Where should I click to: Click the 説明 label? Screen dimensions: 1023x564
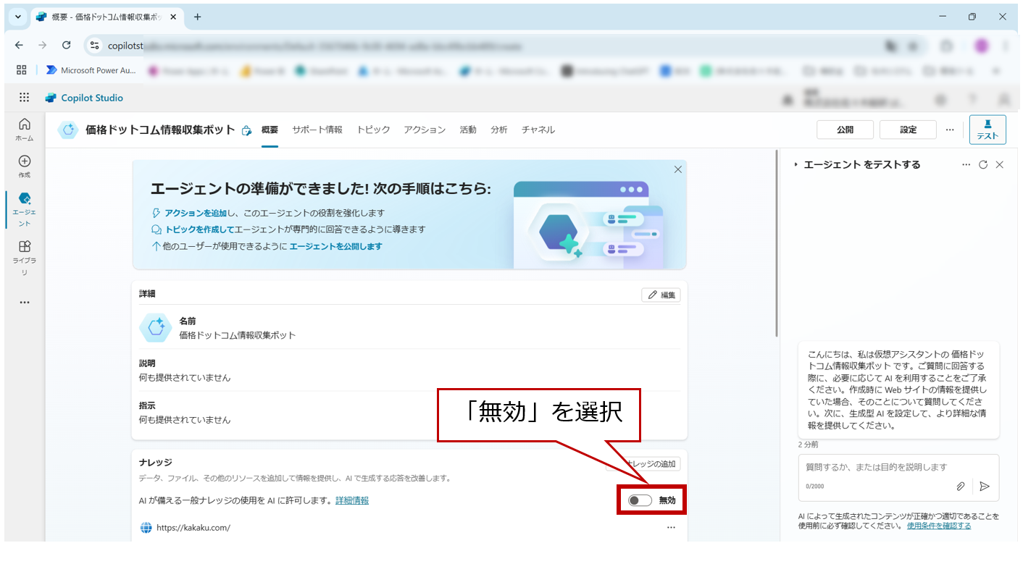pos(147,363)
